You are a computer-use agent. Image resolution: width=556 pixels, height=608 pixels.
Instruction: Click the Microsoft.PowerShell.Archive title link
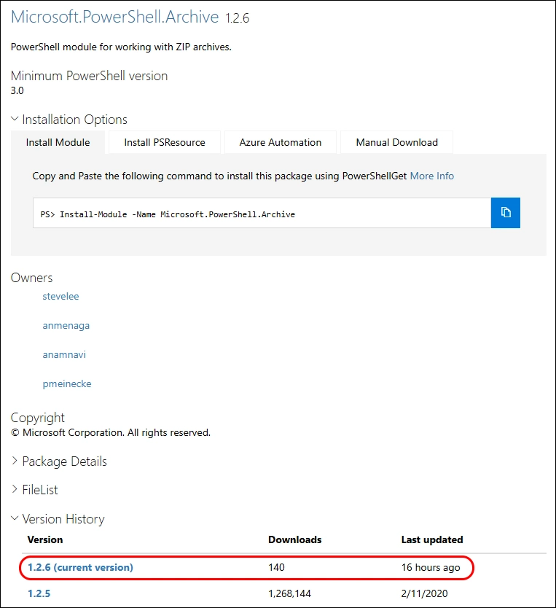114,17
